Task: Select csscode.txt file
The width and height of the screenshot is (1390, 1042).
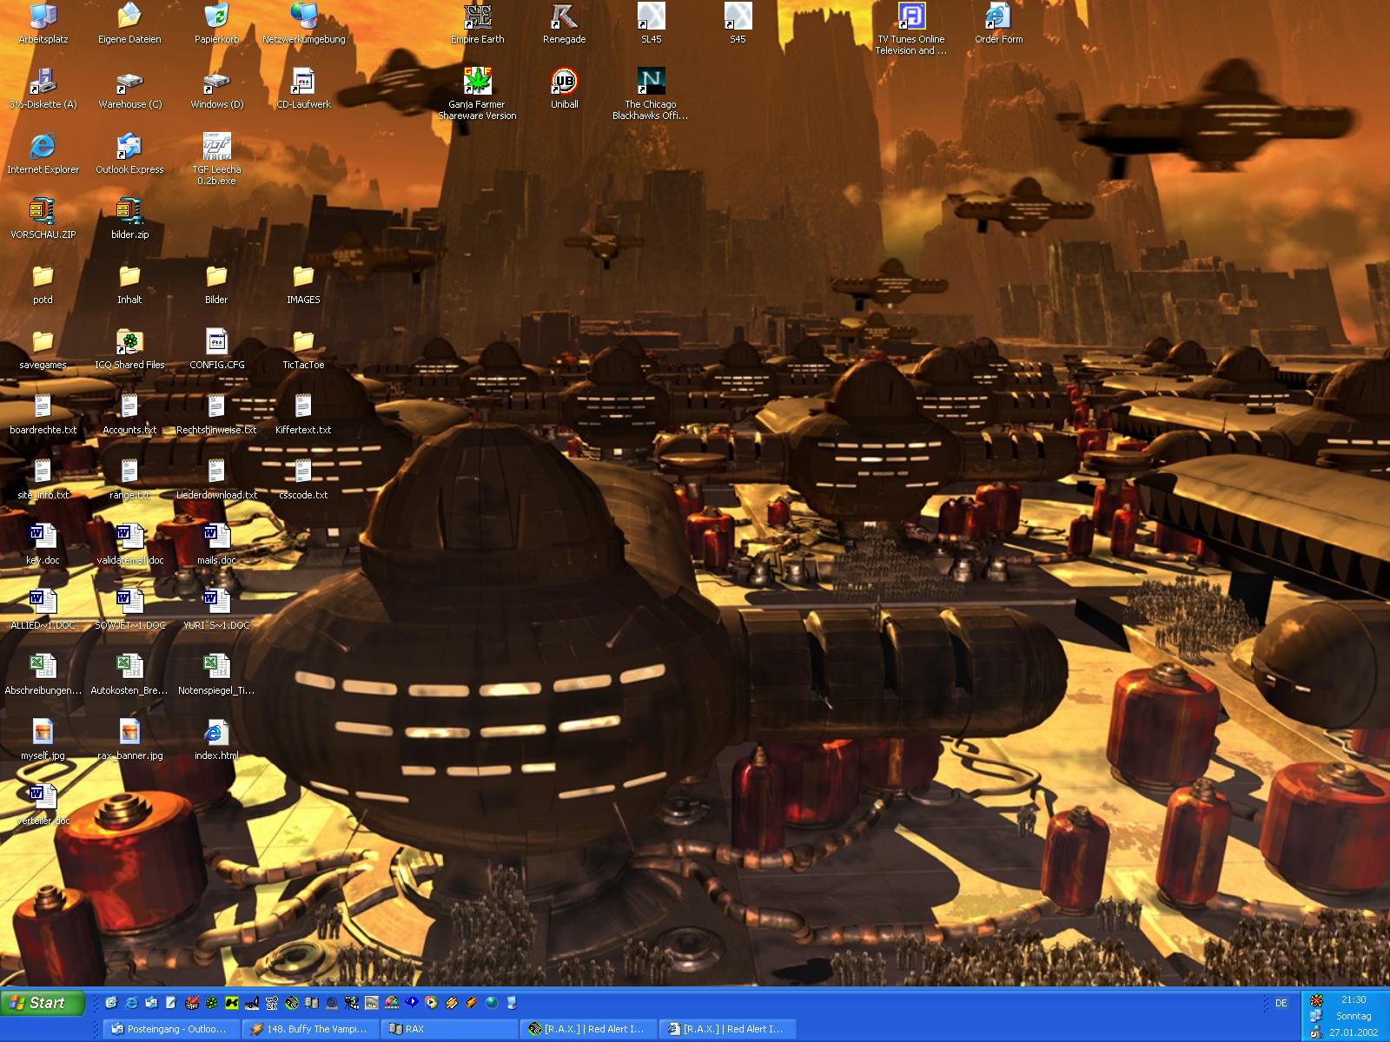Action: pos(303,480)
